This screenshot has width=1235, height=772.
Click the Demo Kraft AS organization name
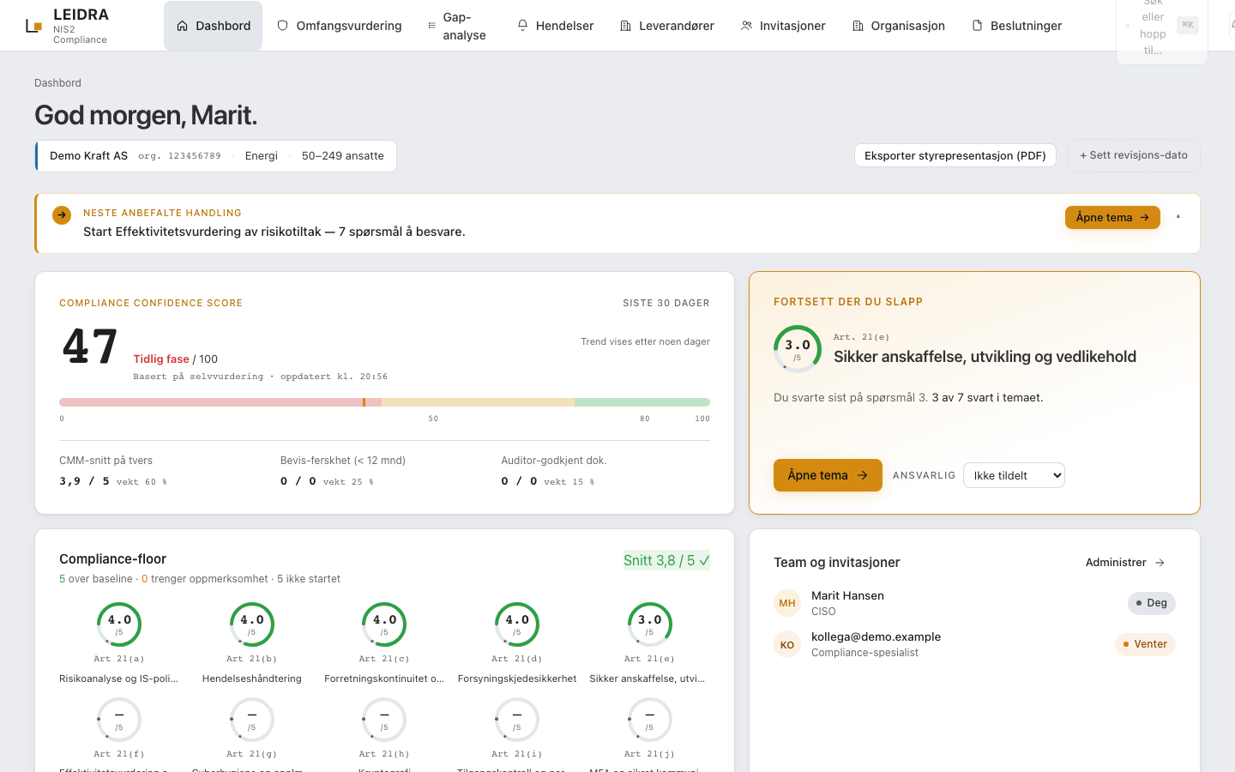pyautogui.click(x=88, y=156)
